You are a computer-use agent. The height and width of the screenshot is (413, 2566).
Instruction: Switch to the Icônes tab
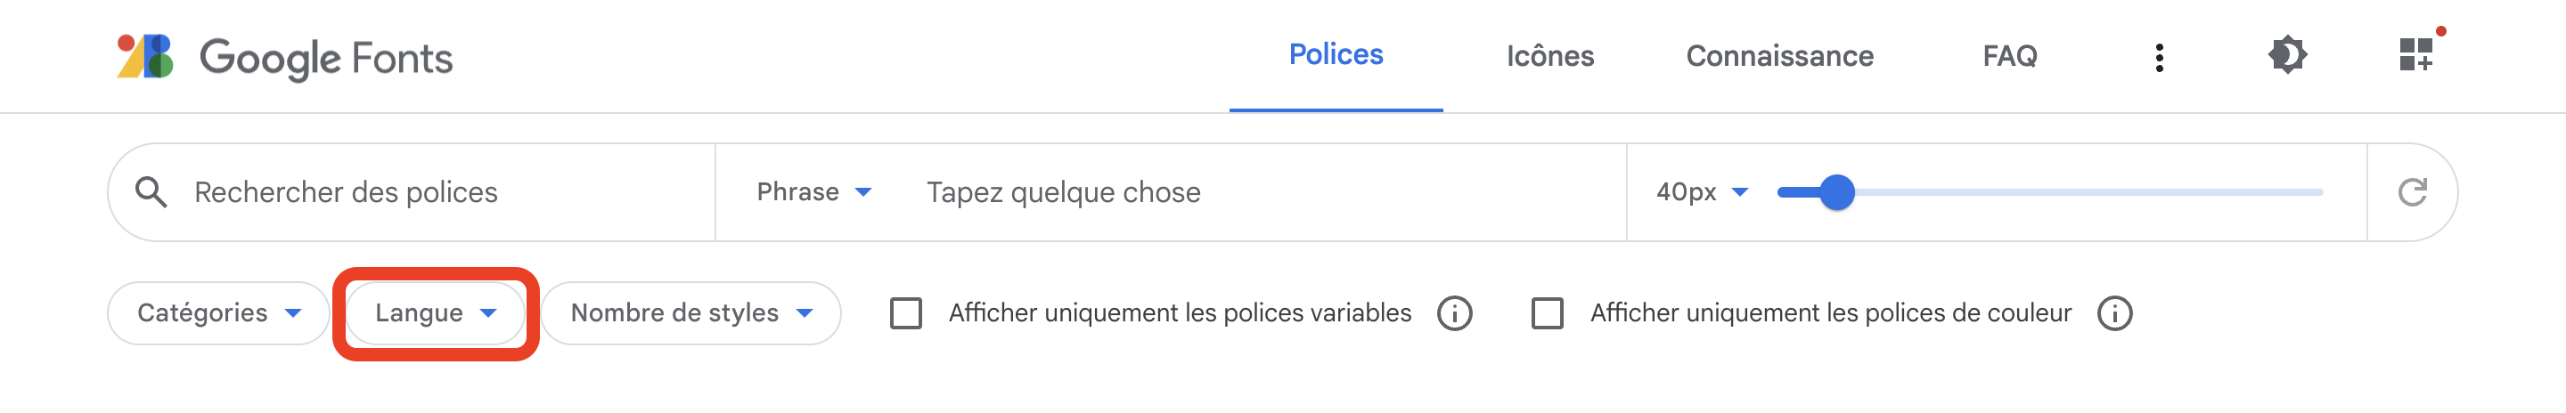tap(1549, 56)
